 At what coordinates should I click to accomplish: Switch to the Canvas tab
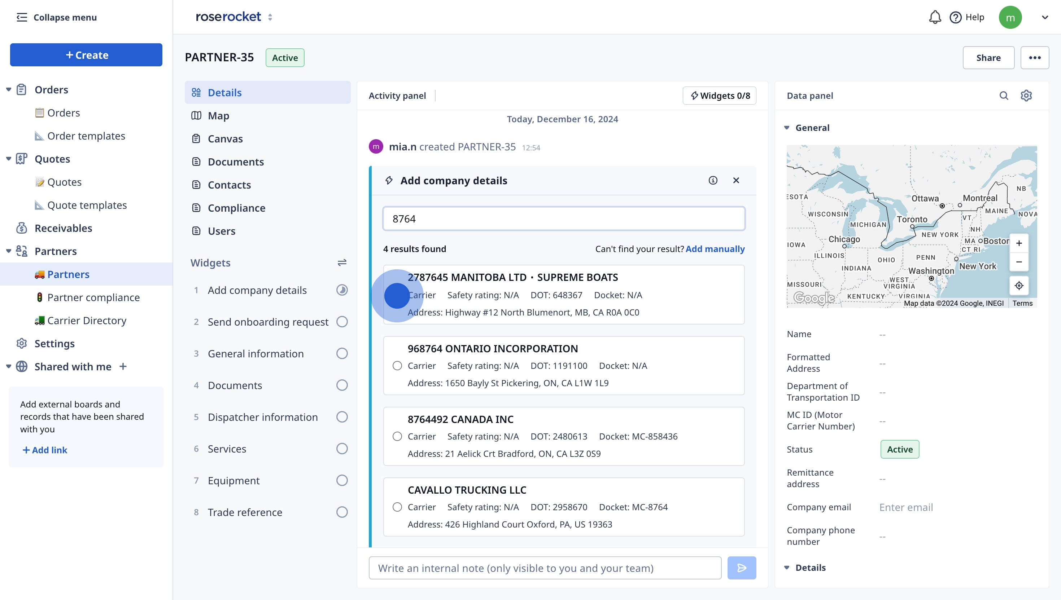[268, 138]
